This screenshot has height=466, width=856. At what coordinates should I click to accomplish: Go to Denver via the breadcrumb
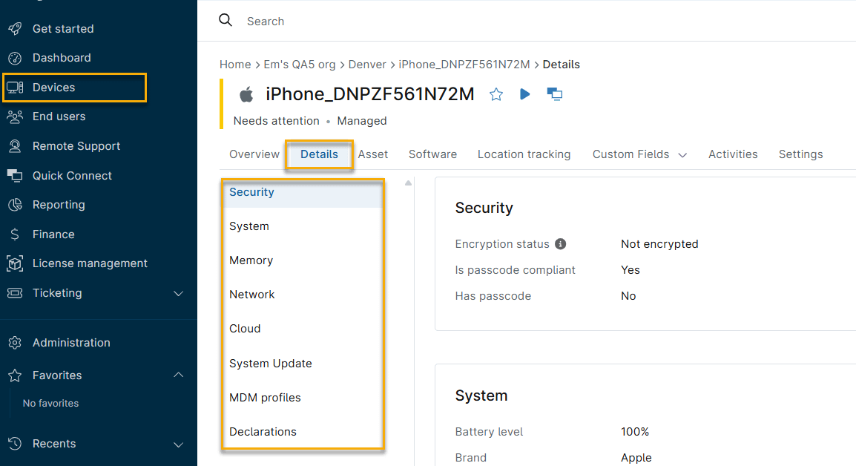pyautogui.click(x=367, y=64)
